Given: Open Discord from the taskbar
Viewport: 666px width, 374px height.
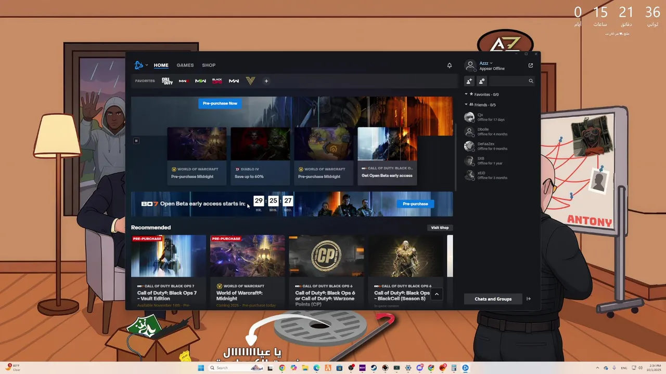Looking at the screenshot, I should (x=420, y=368).
